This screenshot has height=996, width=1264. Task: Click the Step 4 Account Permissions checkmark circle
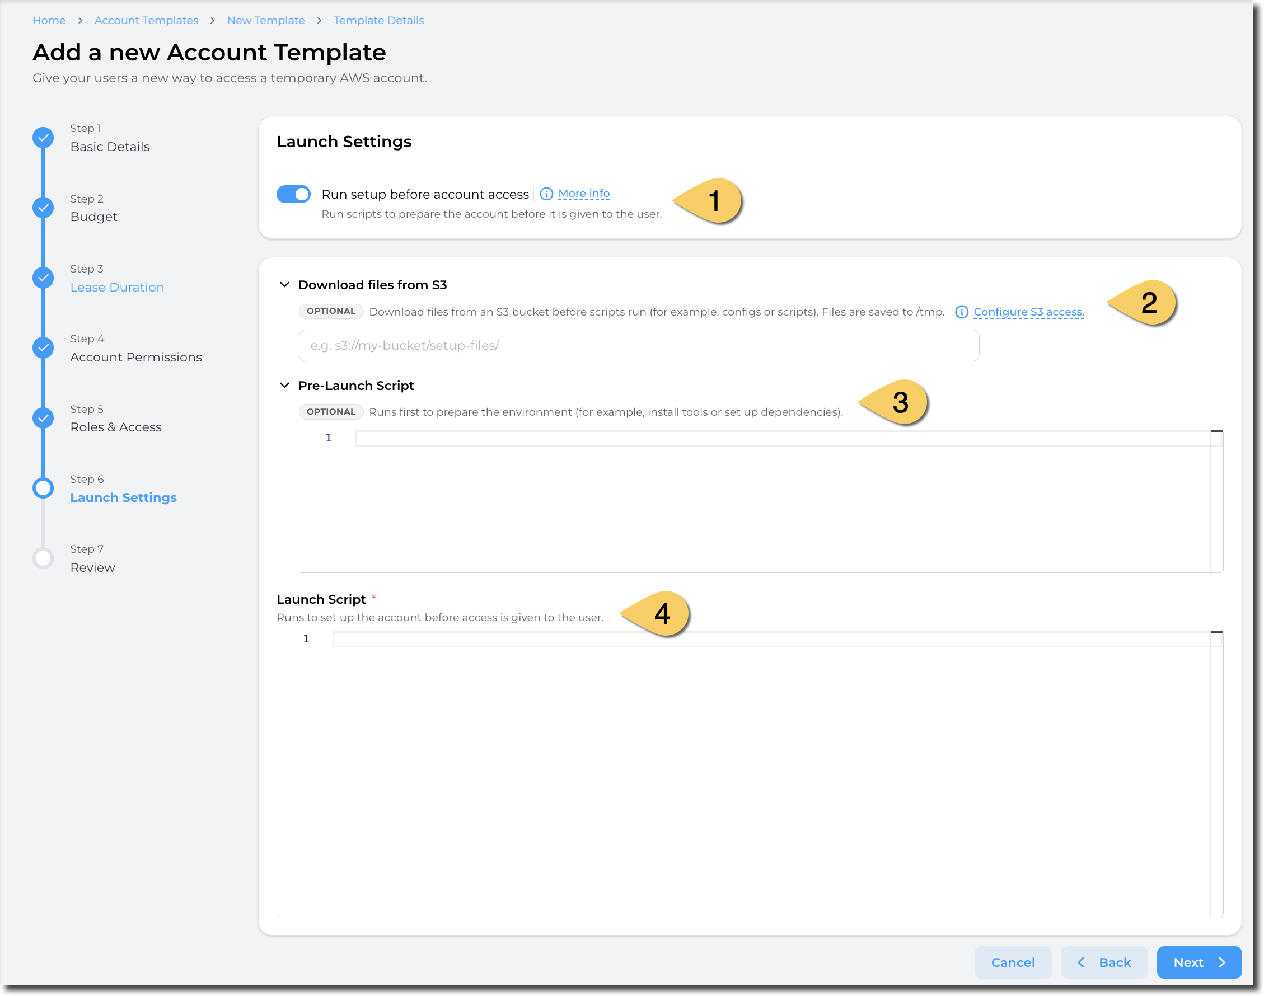pos(43,347)
